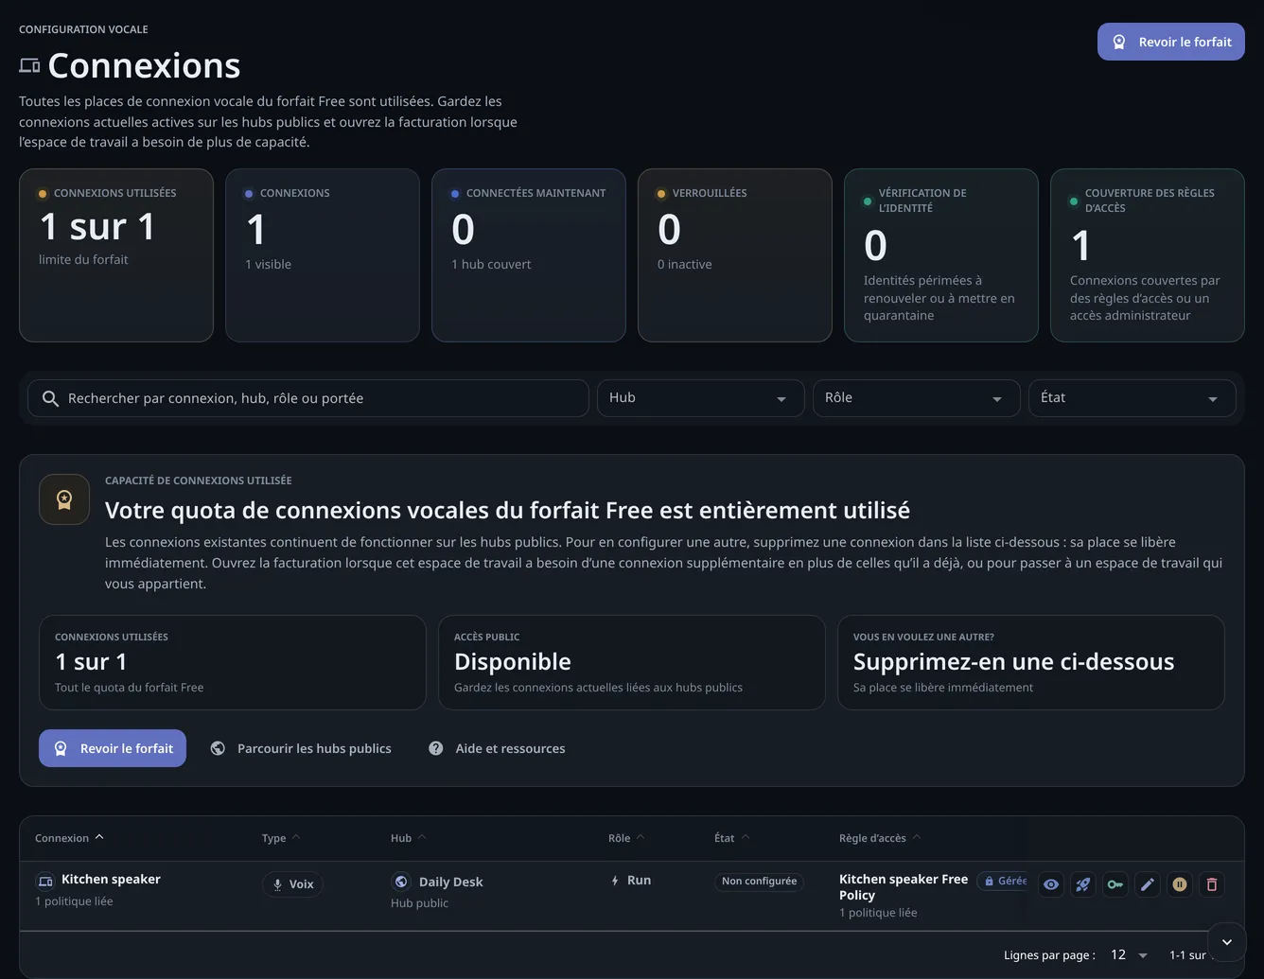Focus the connection search field

point(308,398)
